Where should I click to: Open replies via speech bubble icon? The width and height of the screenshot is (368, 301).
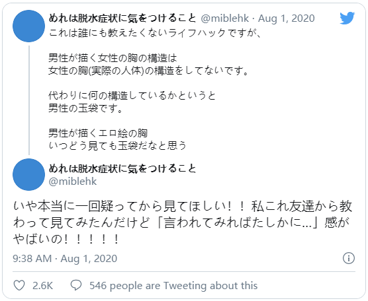76,285
